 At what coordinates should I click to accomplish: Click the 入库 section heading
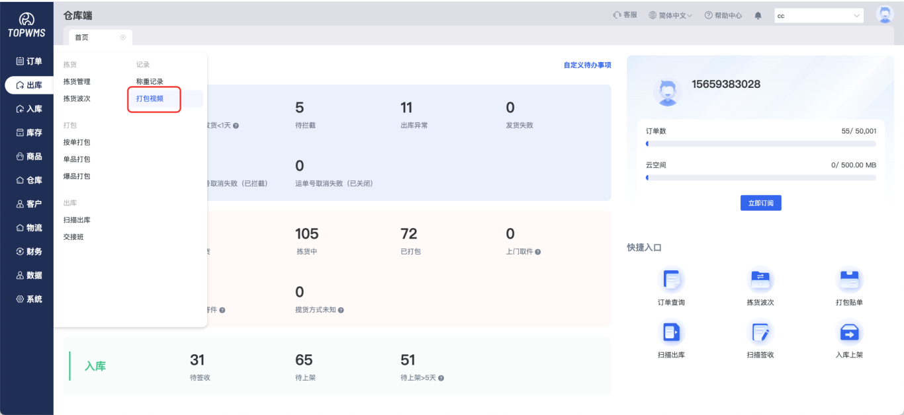tap(95, 366)
